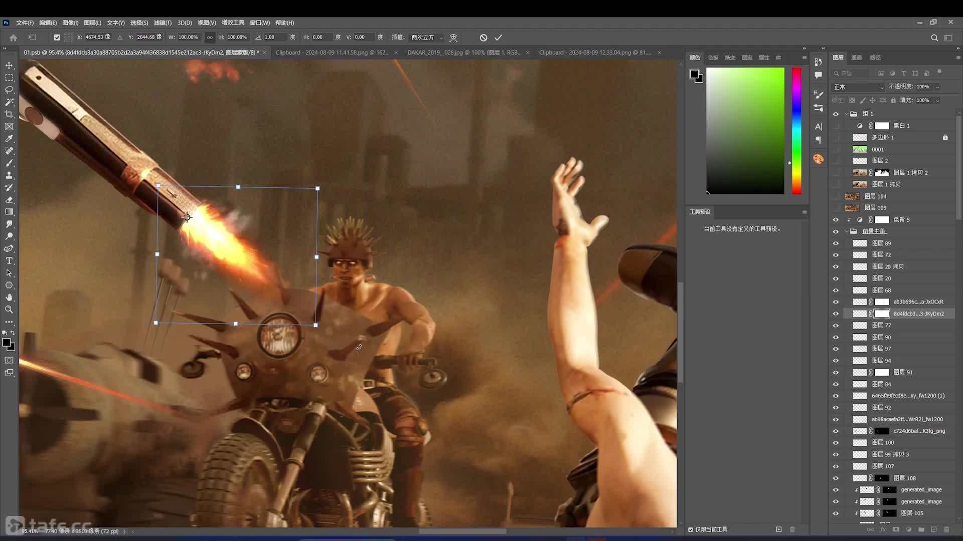Select the Magic Wand tool
This screenshot has width=963, height=541.
9,102
